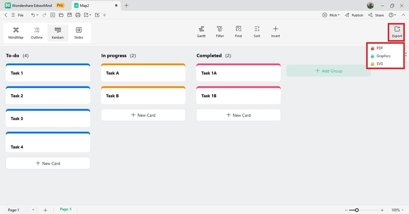Image resolution: width=409 pixels, height=214 pixels.
Task: Choose SVG in the Export menu
Action: click(379, 64)
